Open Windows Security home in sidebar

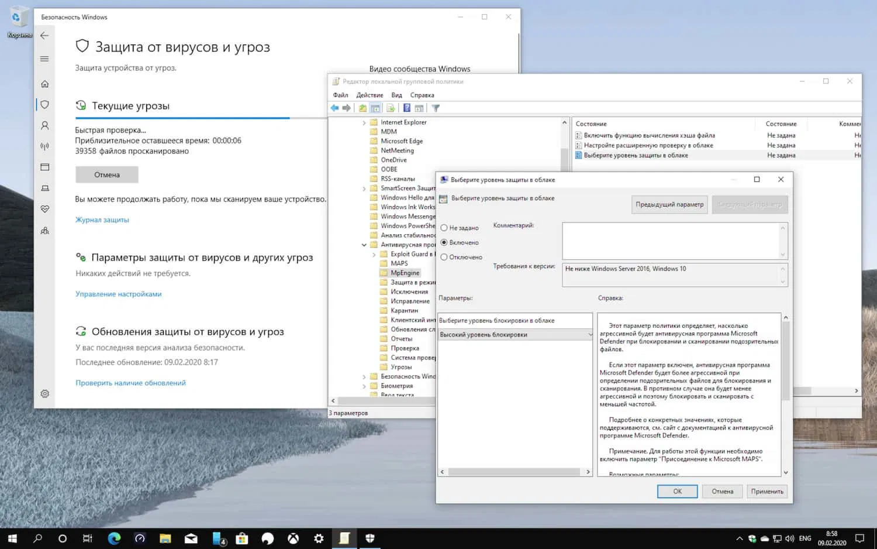pos(44,84)
